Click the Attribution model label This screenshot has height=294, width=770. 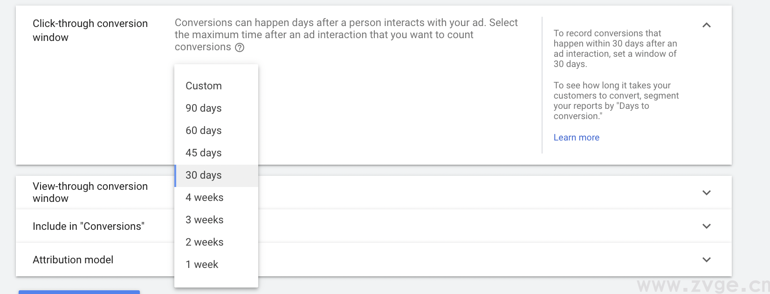pos(73,260)
